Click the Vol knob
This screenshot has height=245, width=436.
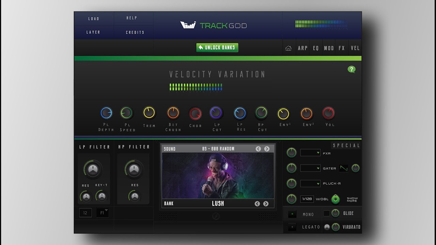click(329, 113)
